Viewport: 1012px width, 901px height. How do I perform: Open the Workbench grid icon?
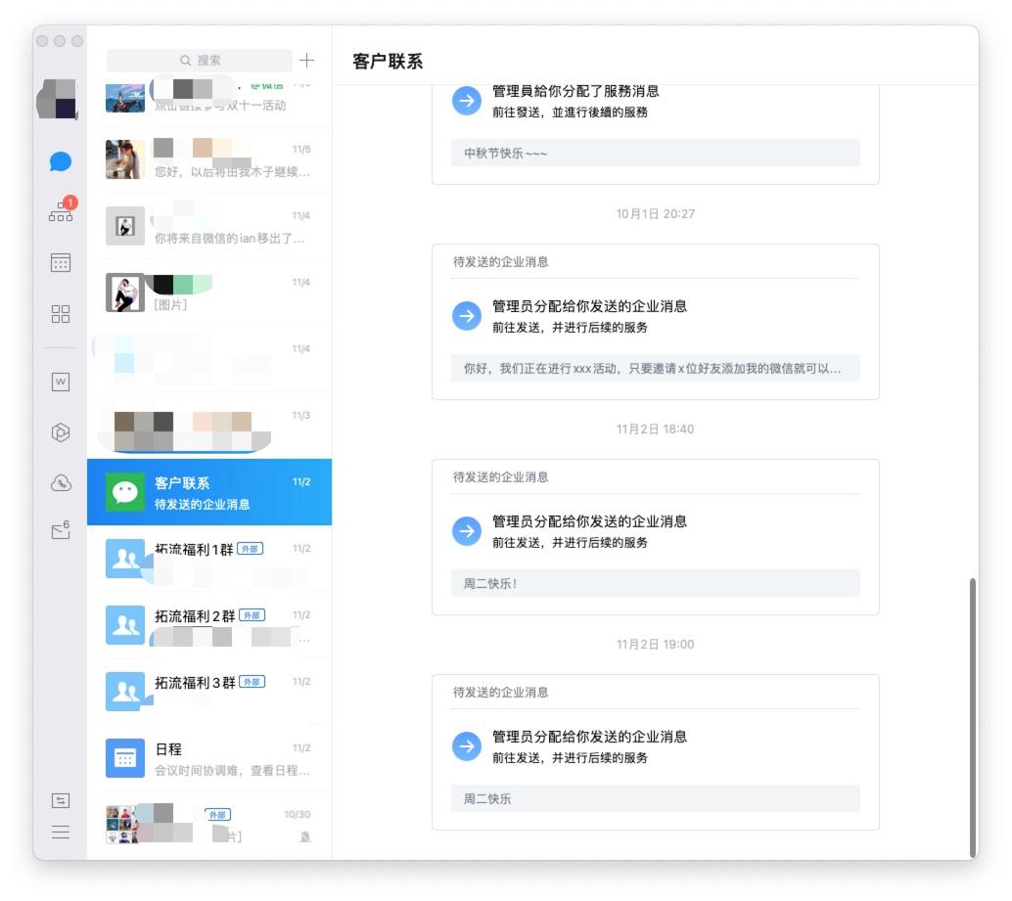pyautogui.click(x=60, y=314)
